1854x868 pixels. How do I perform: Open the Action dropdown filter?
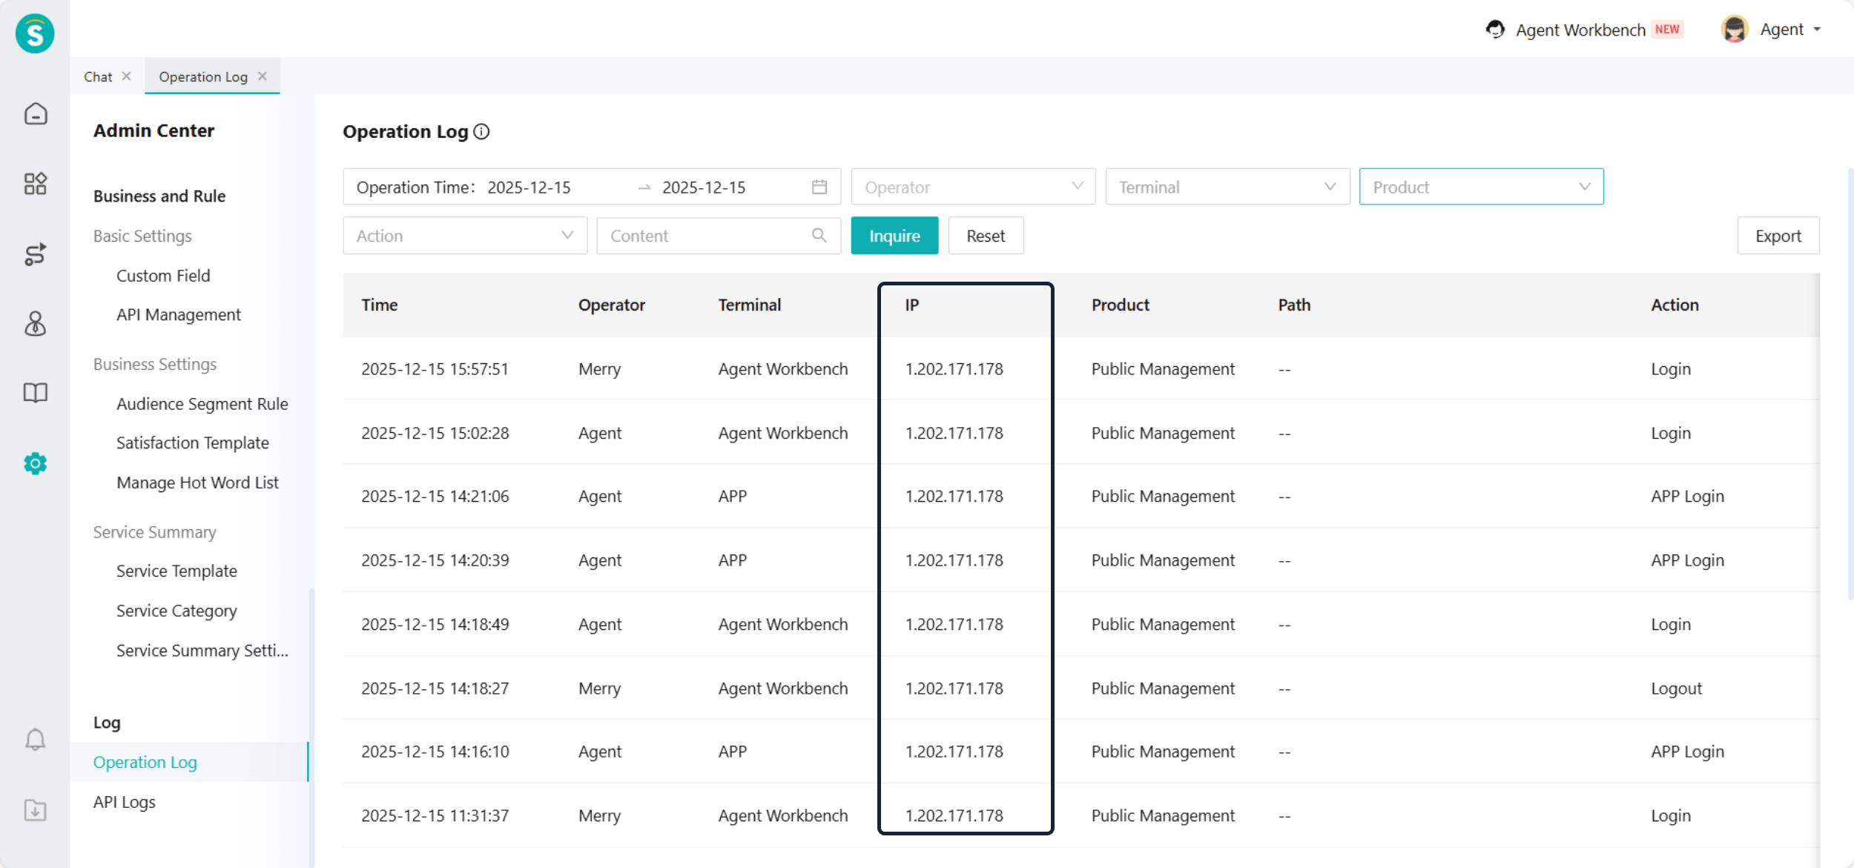coord(464,236)
